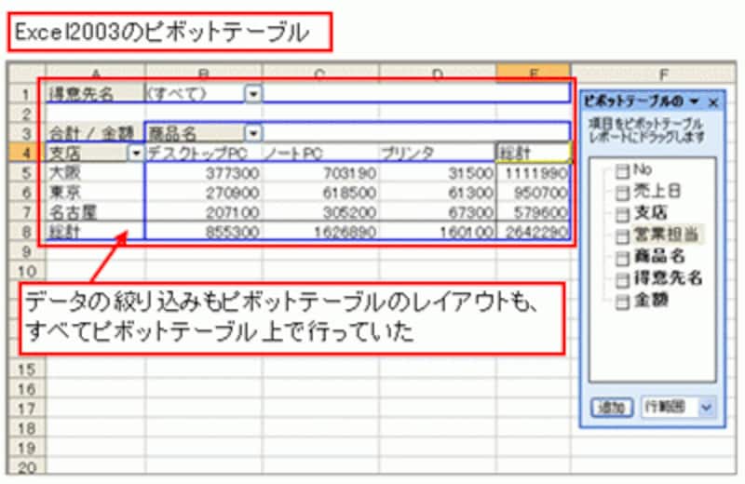Click grand total cell 2642290
The height and width of the screenshot is (484, 745).
(533, 232)
